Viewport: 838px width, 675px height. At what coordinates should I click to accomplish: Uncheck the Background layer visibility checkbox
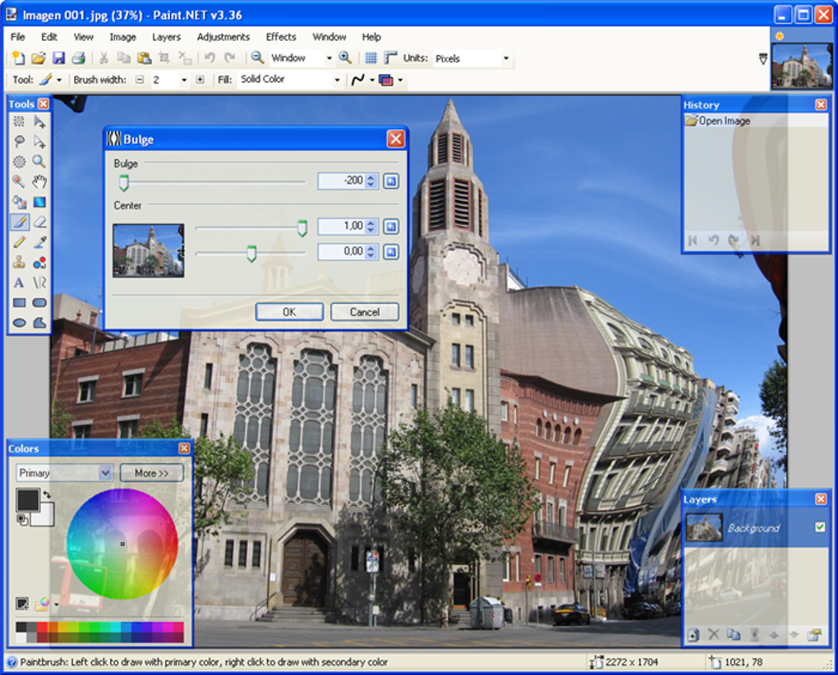819,527
